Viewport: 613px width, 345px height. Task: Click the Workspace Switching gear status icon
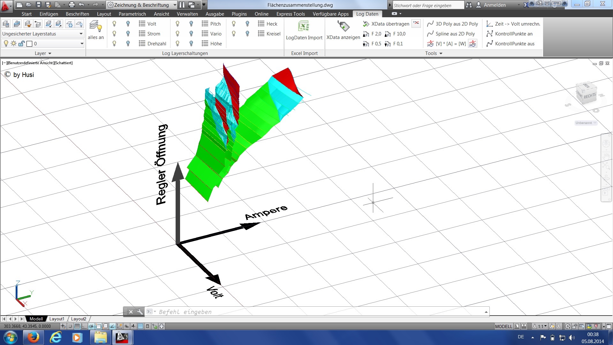(567, 326)
